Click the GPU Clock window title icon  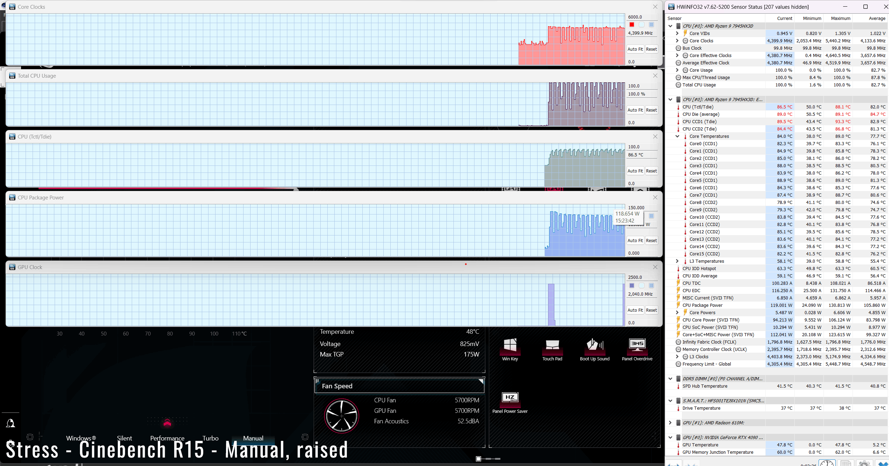click(12, 267)
